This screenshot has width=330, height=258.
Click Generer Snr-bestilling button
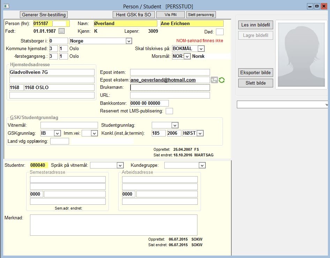pyautogui.click(x=44, y=15)
